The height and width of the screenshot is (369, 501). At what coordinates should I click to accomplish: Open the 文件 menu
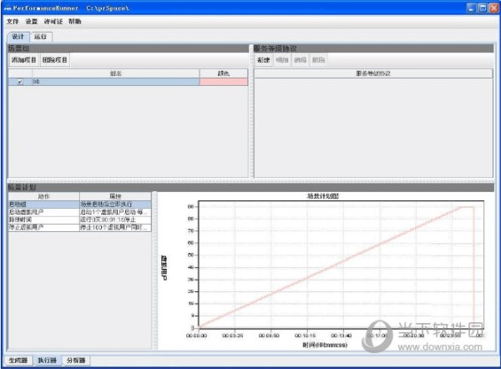(x=12, y=21)
